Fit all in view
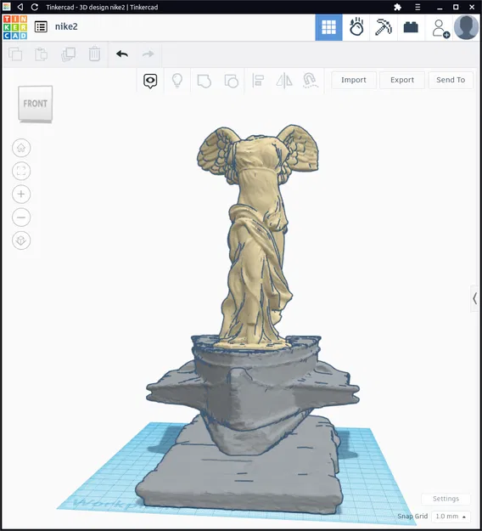This screenshot has height=531, width=482. pos(21,171)
